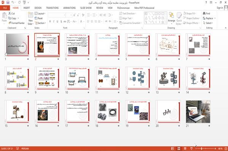Click the Sign in link
228x151 pixels.
(x=220, y=8)
